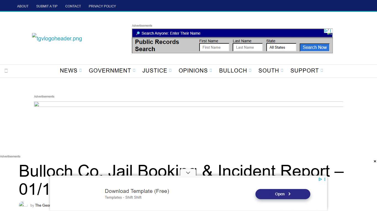Click the magnifying glass in Search Anyone banner
Screen dimensions: 377x211
137,33
